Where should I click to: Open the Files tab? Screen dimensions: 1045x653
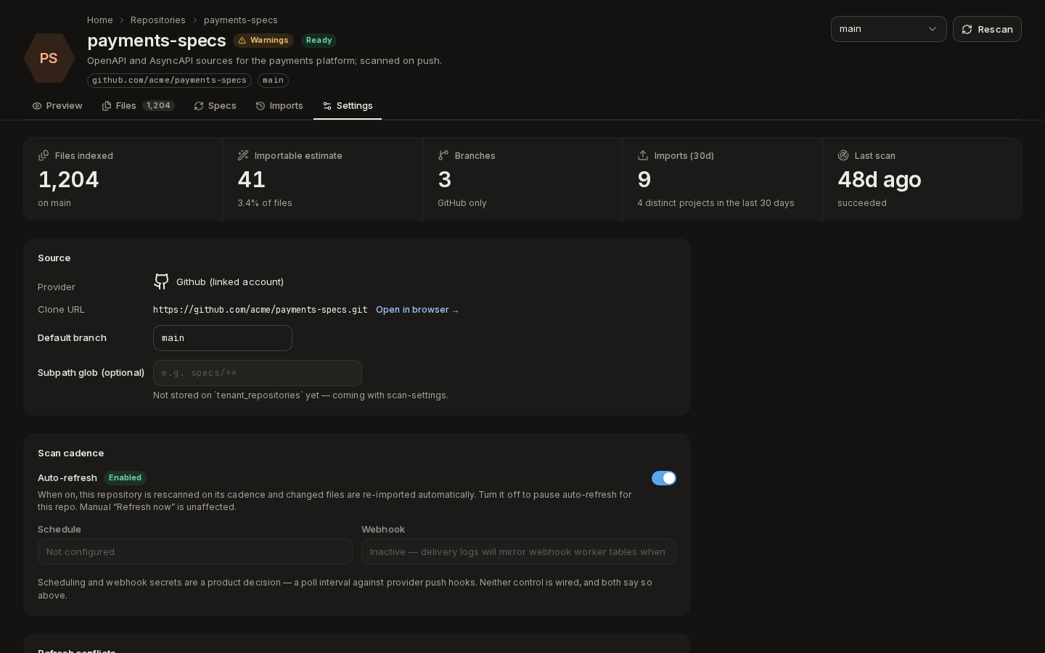(x=138, y=106)
